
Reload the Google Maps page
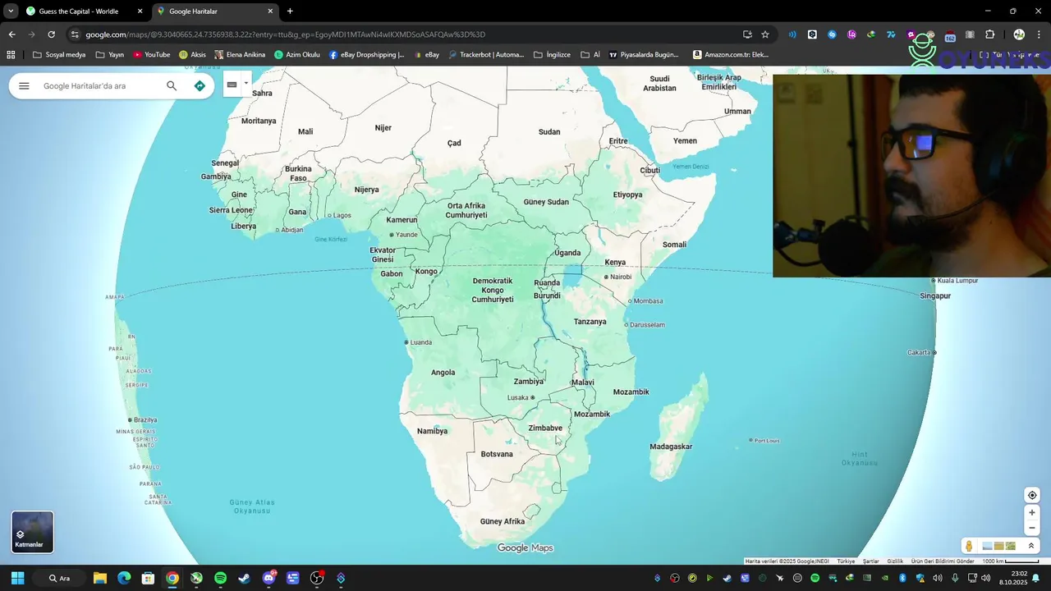[51, 34]
